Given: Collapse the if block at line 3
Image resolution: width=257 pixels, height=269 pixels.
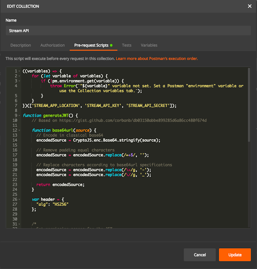Looking at the screenshot, I should [x=19, y=81].
